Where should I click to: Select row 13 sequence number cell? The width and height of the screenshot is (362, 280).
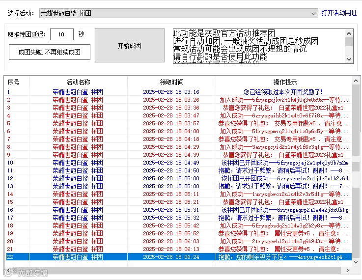click(x=10, y=186)
